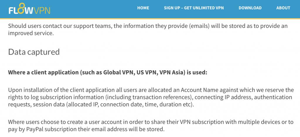300x137 pixels.
Task: Navigate to the ABOUT page
Action: pyautogui.click(x=283, y=8)
